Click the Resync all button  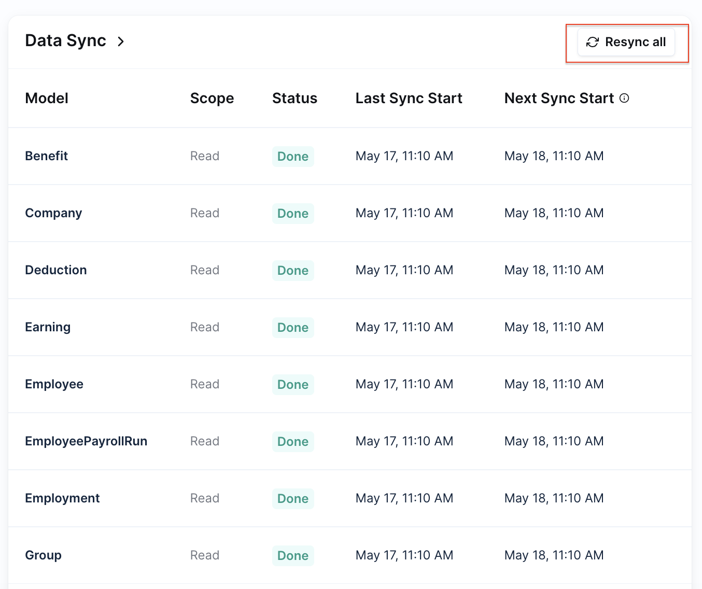click(626, 42)
